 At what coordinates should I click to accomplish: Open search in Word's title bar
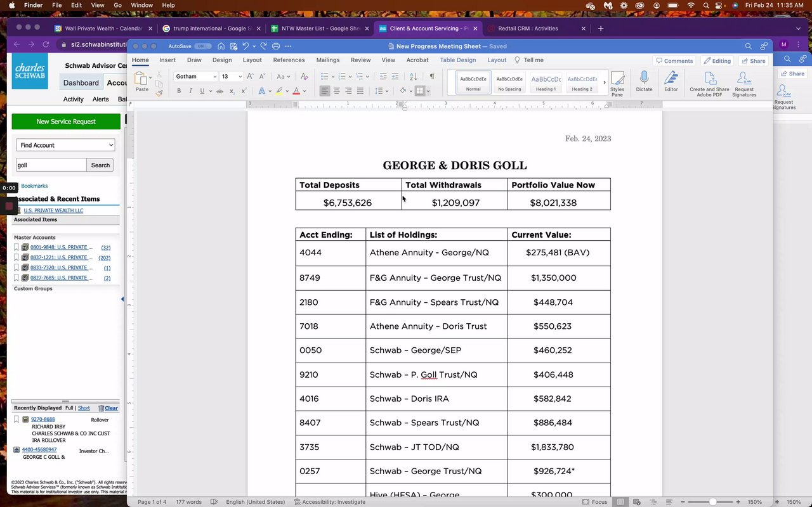[749, 46]
